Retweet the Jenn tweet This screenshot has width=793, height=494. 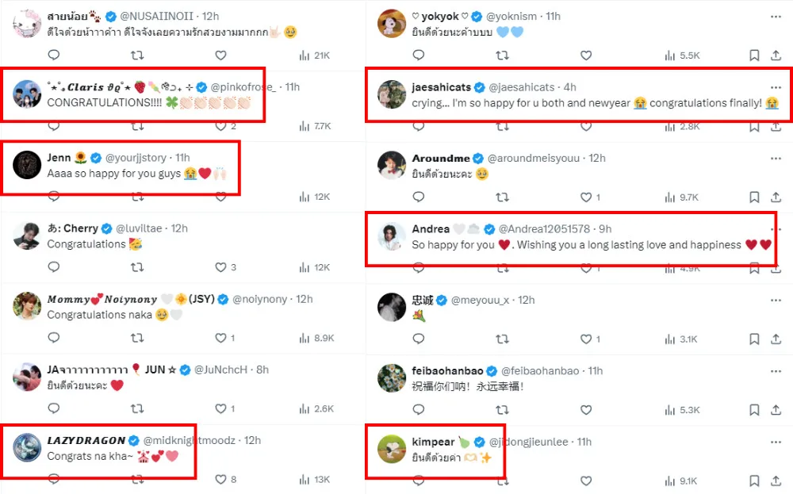point(137,197)
